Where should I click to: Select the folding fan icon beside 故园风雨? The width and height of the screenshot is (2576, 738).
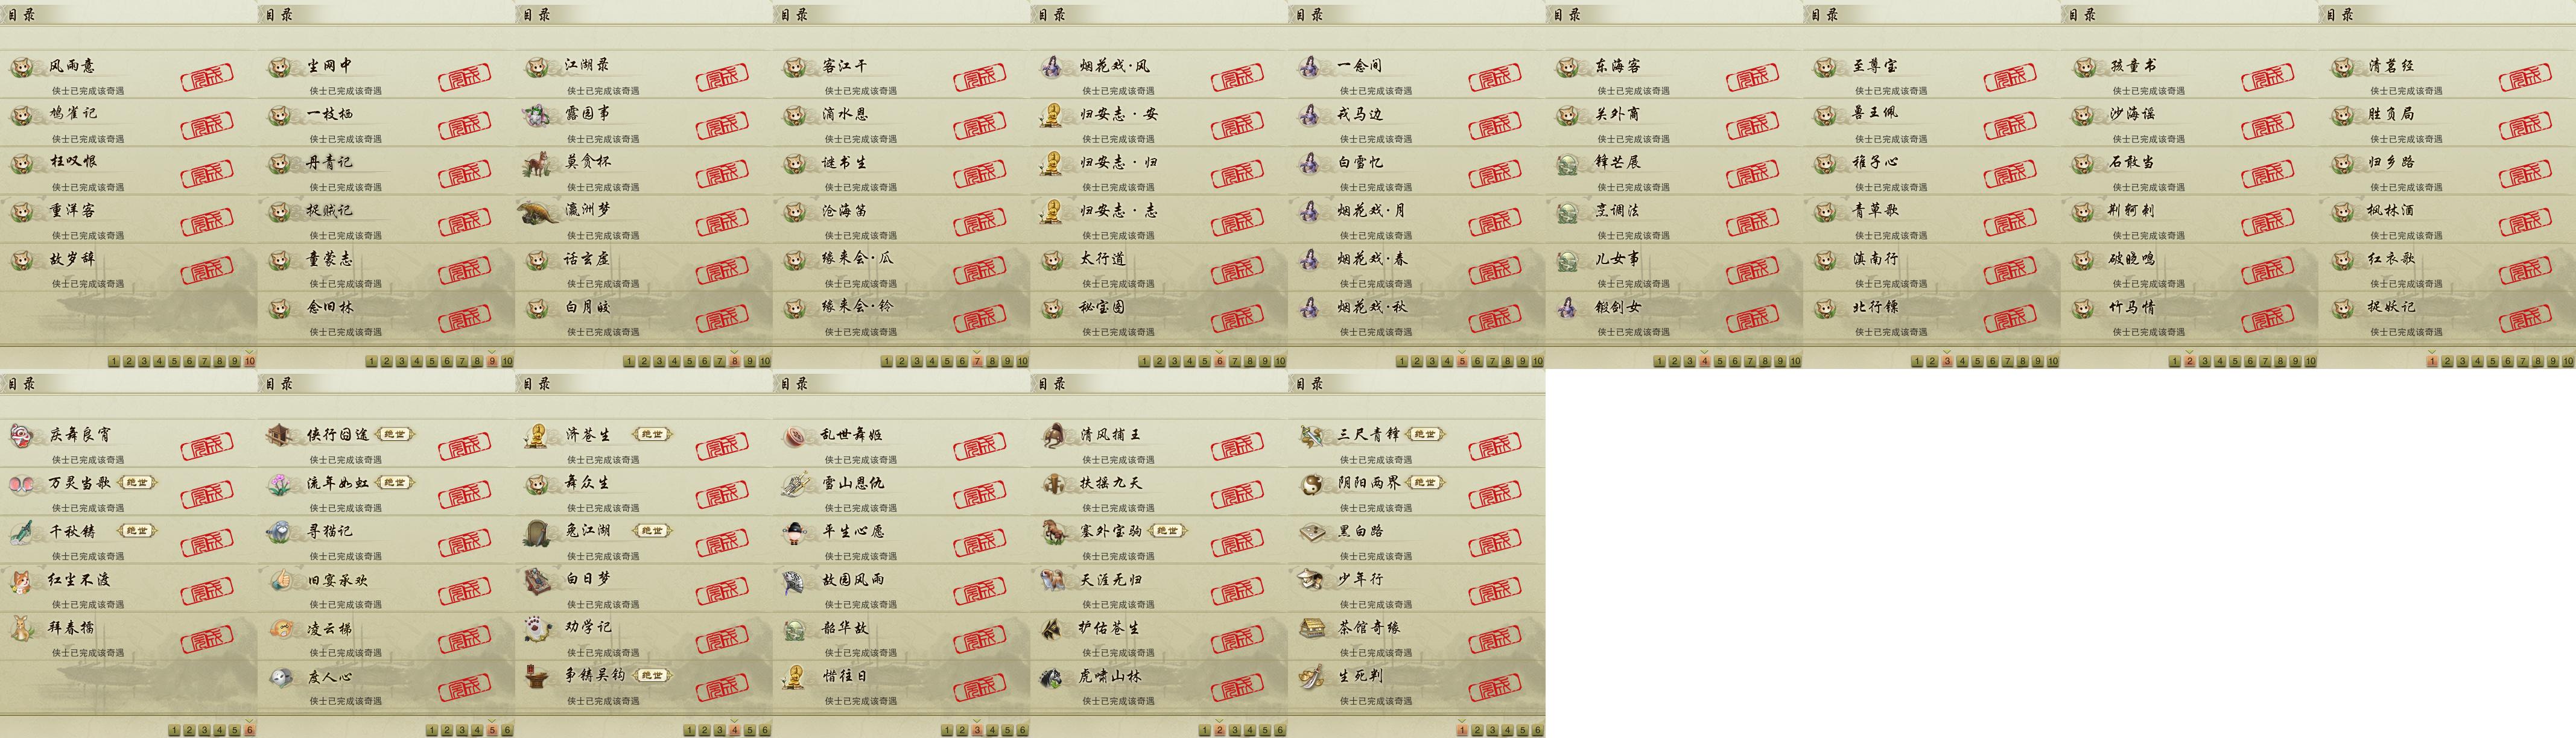tap(796, 581)
